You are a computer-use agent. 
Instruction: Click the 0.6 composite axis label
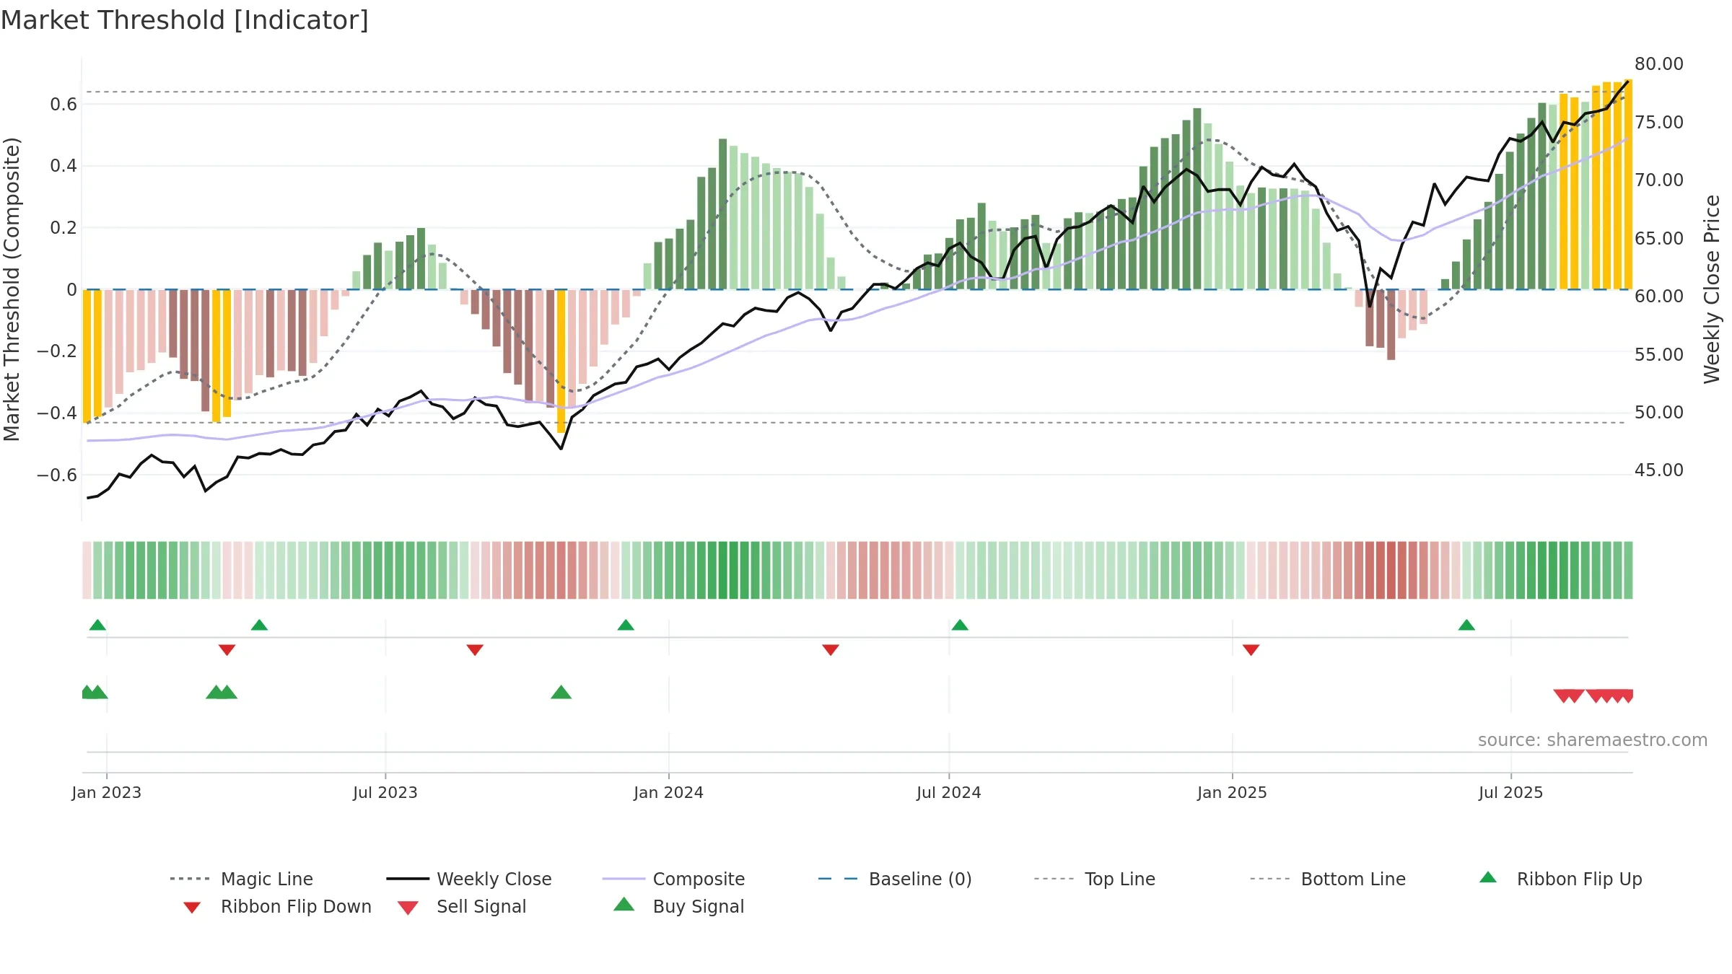point(64,105)
